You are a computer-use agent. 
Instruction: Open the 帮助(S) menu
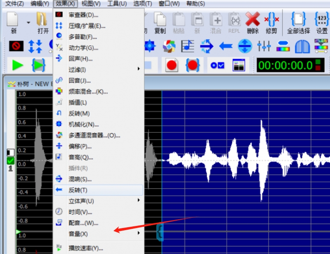coord(196,4)
